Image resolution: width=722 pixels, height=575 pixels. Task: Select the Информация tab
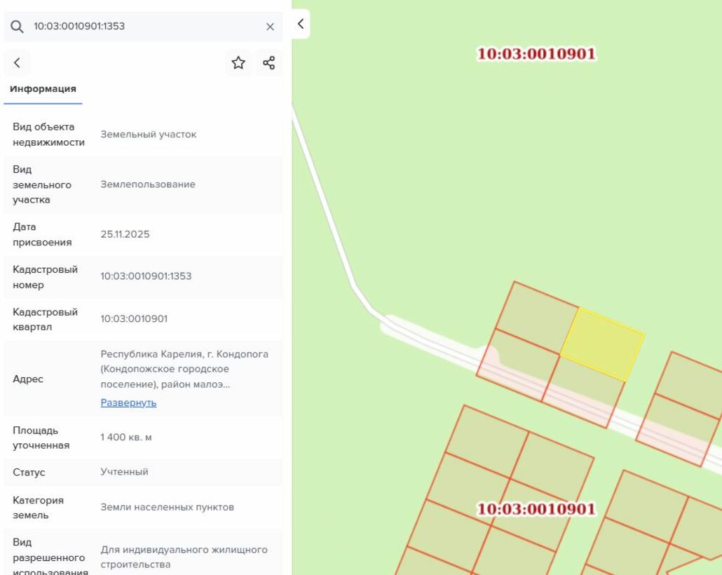click(43, 89)
